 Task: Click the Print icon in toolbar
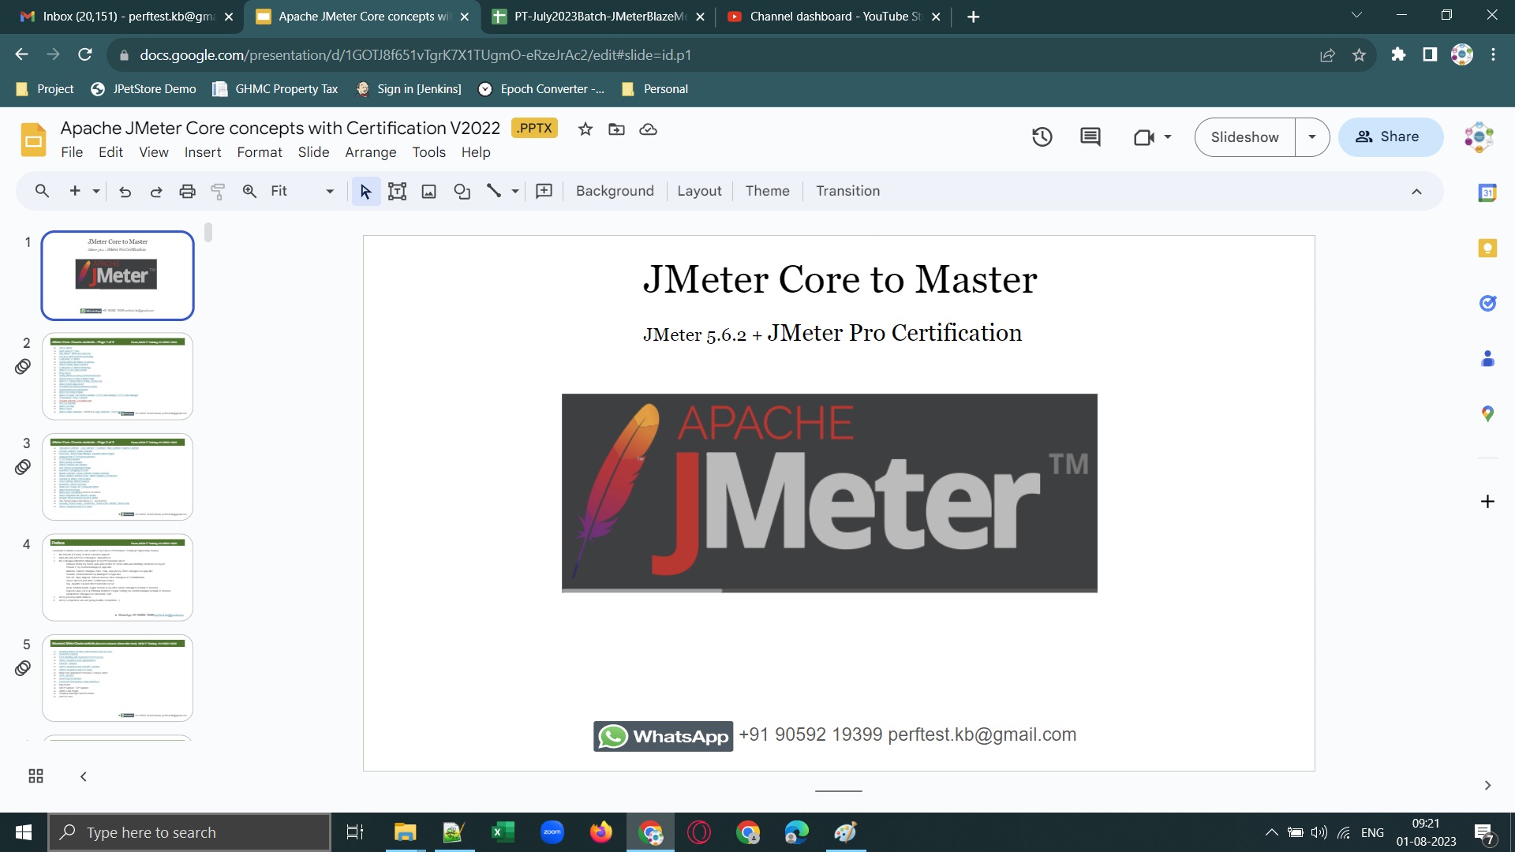[187, 191]
